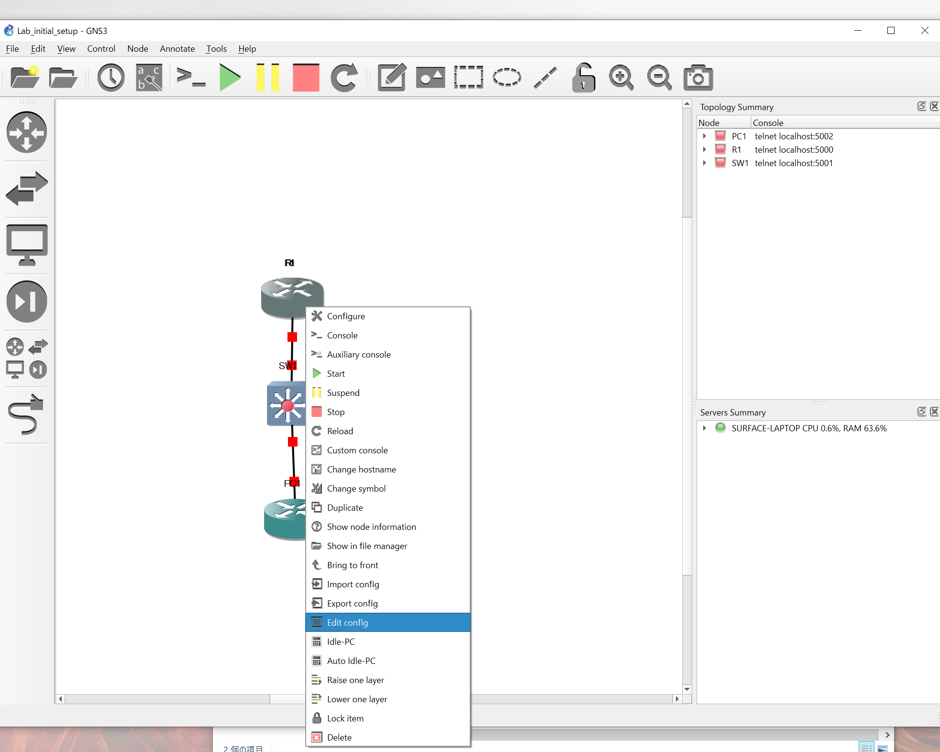This screenshot has width=940, height=752.
Task: Browse security devices sidebar icon
Action: [27, 302]
